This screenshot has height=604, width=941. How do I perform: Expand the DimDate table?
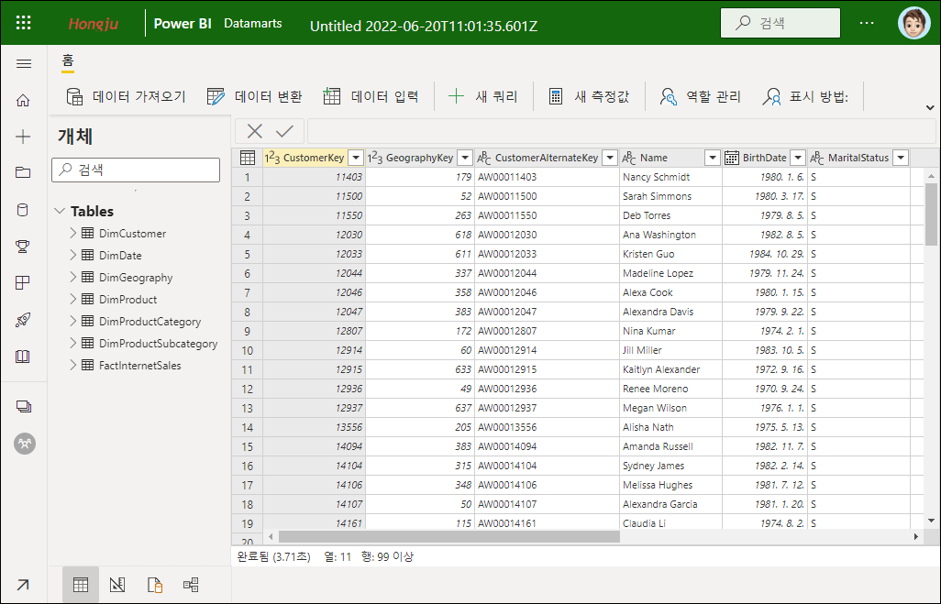tap(72, 255)
